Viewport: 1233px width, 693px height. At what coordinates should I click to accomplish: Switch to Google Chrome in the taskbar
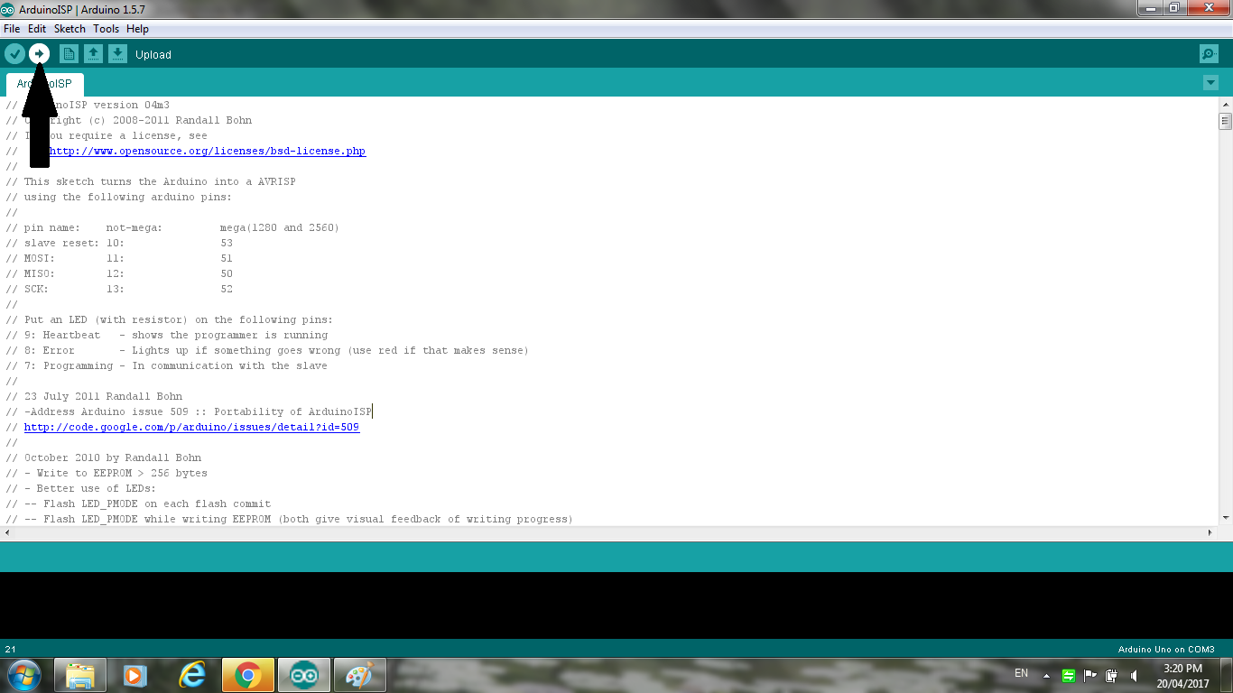point(248,675)
